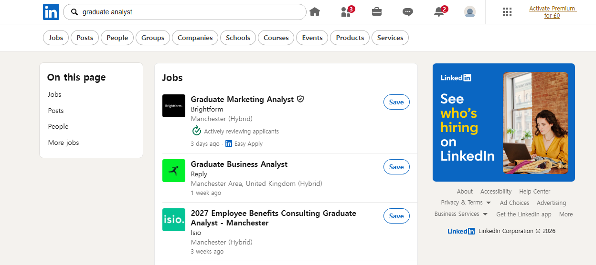Filter results by Courses
Viewport: 596px width, 265px height.
pos(276,38)
